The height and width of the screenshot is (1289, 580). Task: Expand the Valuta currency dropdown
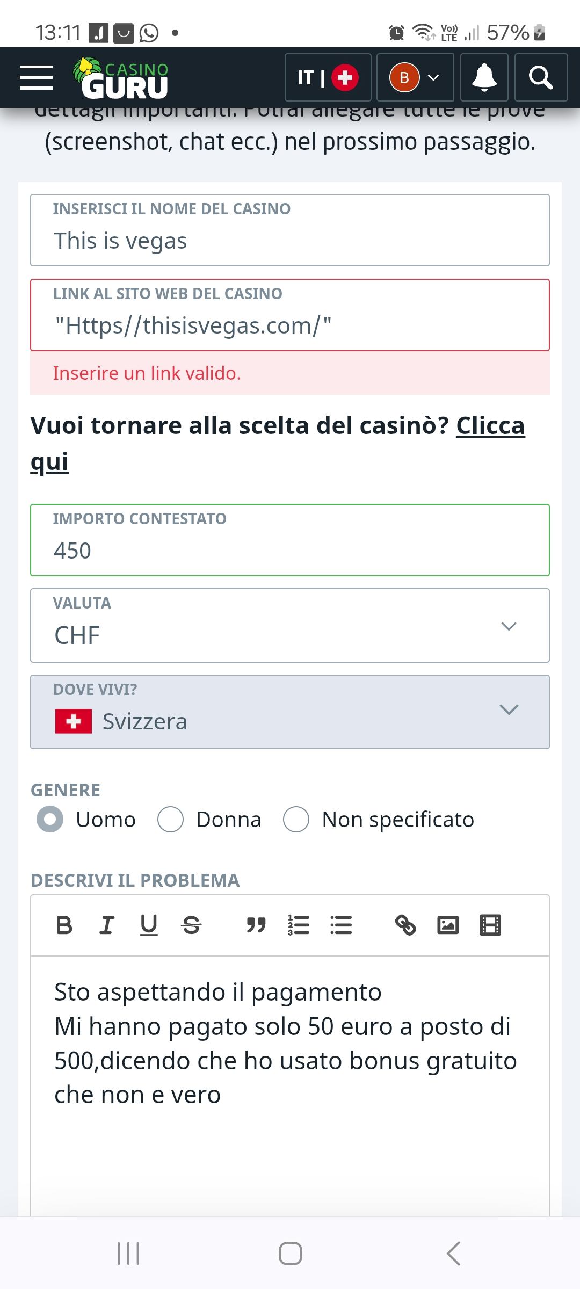point(290,626)
